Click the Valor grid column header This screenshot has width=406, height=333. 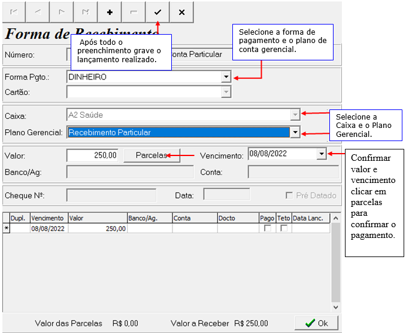[98, 218]
